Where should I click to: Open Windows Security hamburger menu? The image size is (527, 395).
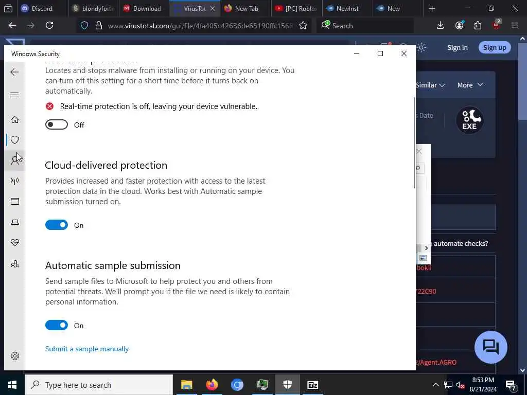click(14, 95)
